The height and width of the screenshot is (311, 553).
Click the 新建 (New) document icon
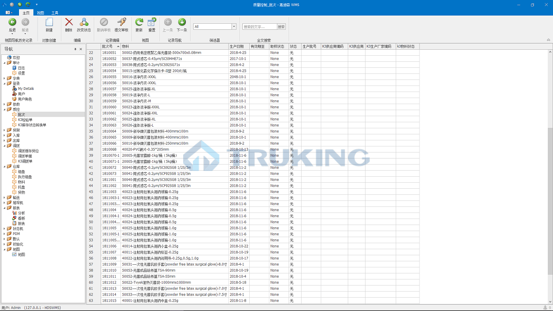coord(49,22)
